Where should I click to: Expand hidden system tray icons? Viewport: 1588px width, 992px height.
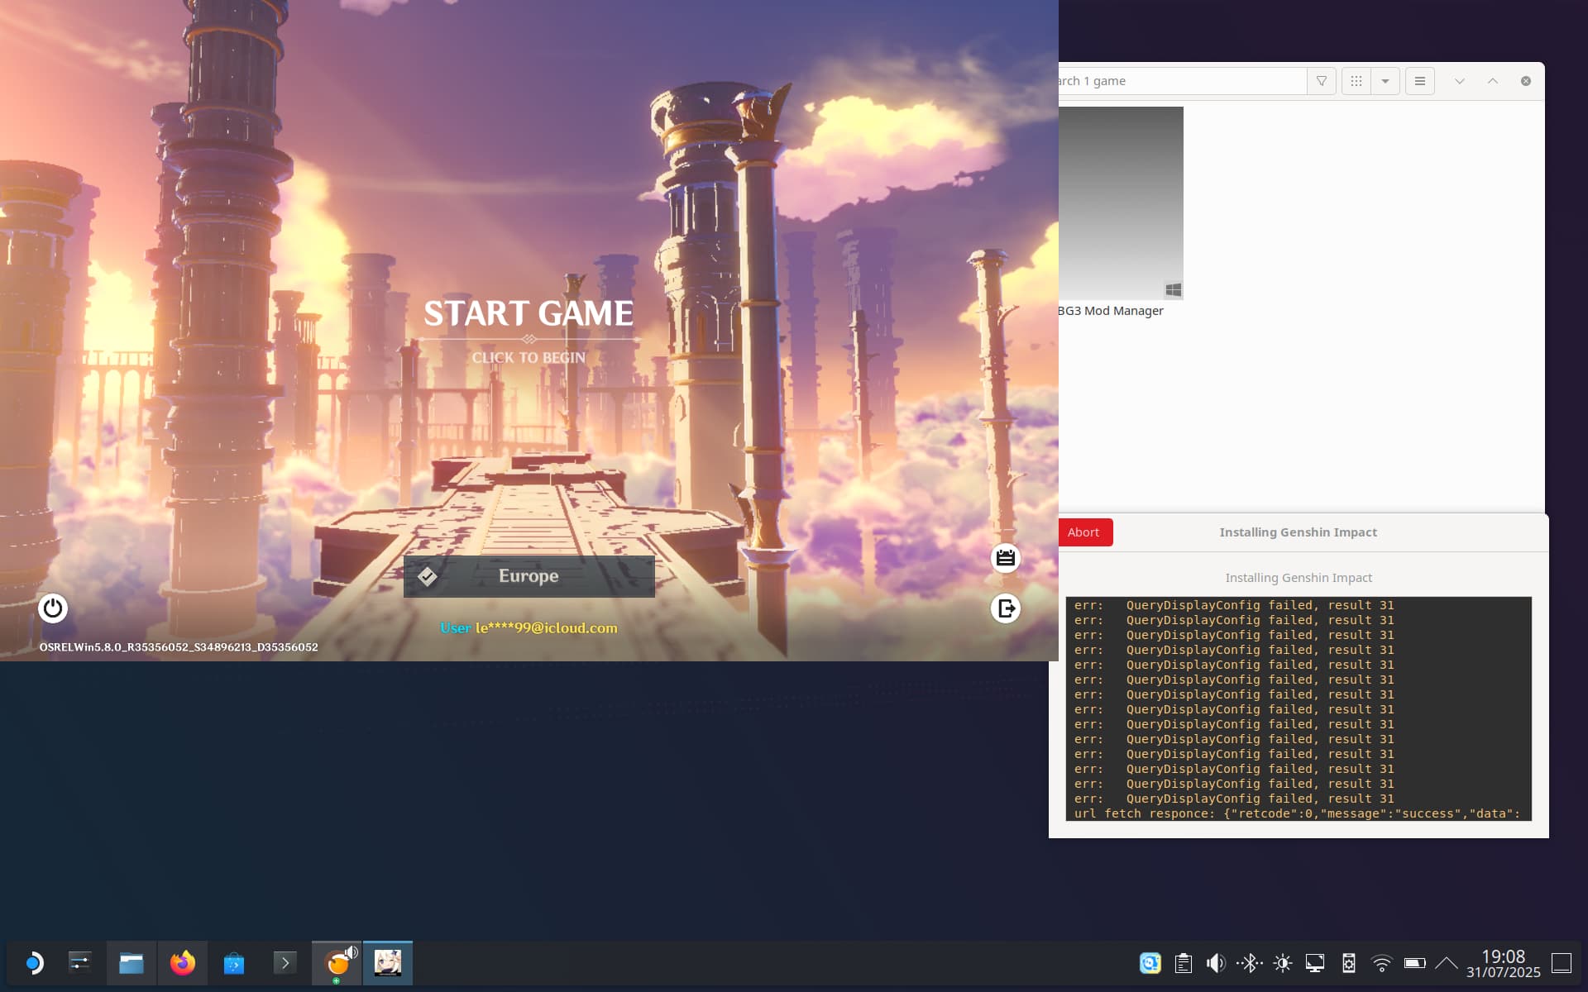1447,963
